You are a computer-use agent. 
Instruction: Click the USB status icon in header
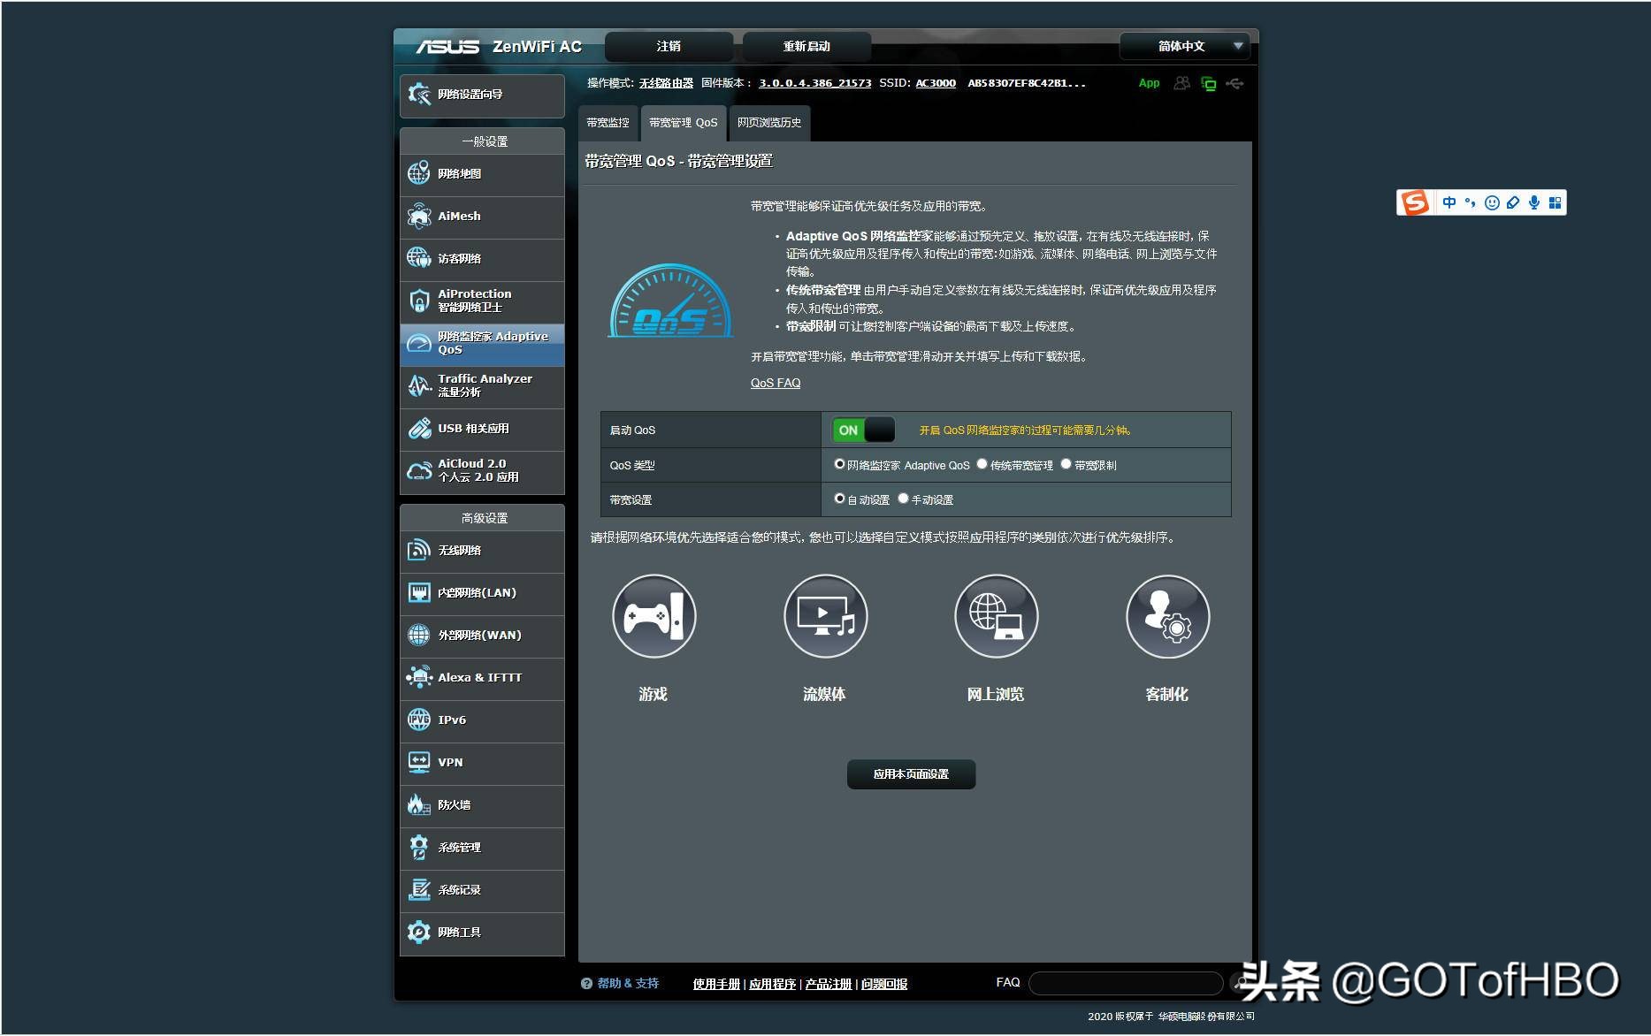(x=1235, y=84)
